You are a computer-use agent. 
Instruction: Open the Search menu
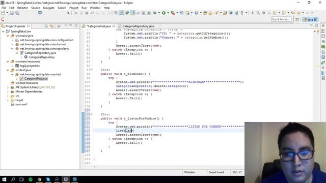(x=62, y=8)
